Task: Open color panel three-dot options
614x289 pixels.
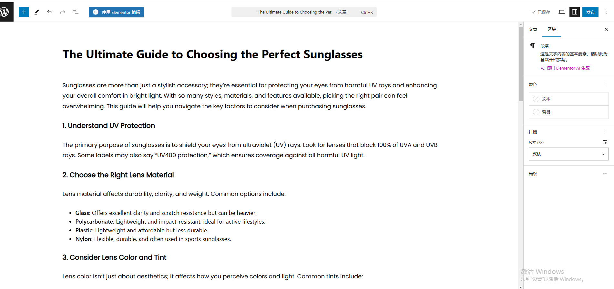Action: (x=605, y=84)
